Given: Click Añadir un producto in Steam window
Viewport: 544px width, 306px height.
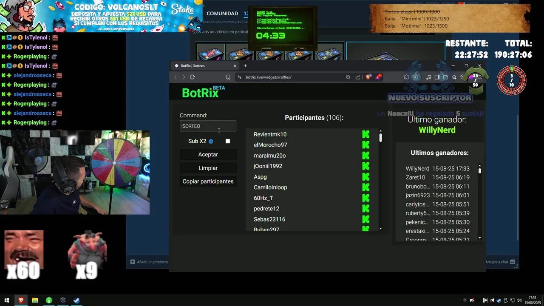Looking at the screenshot, I should (149, 262).
